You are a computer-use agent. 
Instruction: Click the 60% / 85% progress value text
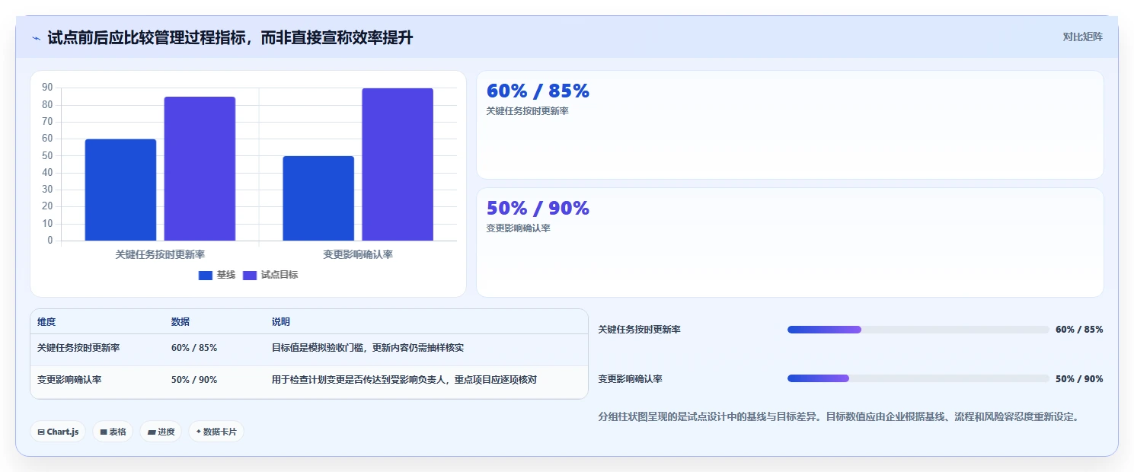coord(1079,330)
